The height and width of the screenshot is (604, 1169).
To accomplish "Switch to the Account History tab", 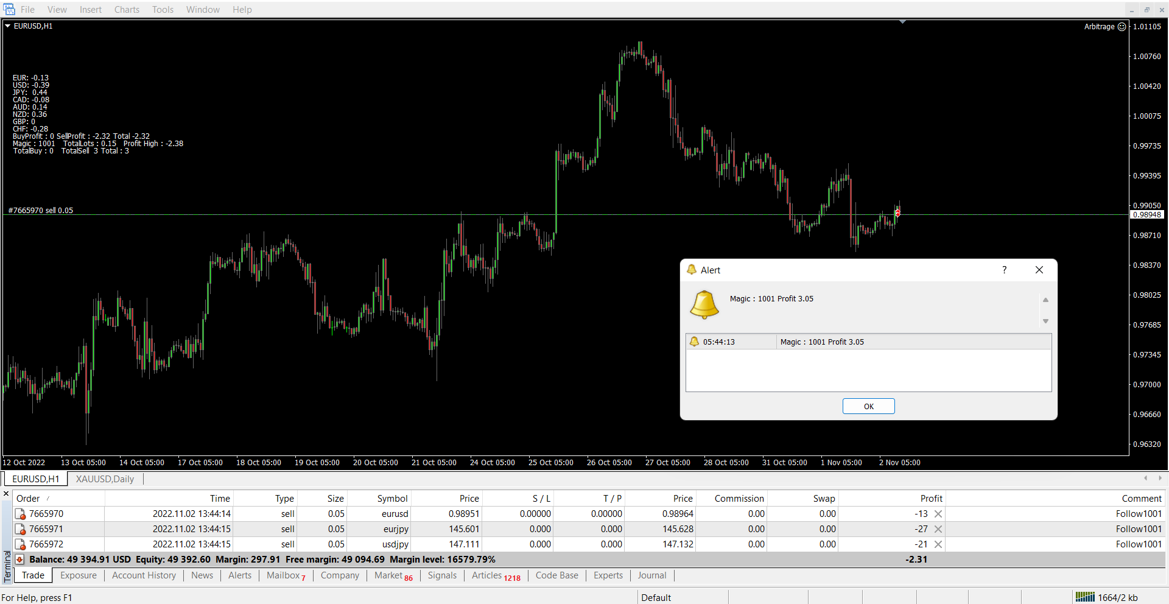I will click(x=144, y=575).
